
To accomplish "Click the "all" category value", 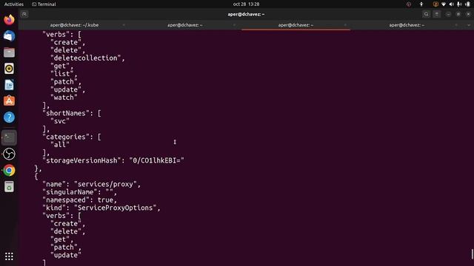I will [x=60, y=145].
